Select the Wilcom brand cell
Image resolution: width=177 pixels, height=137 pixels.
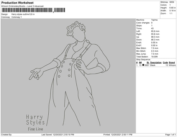(172, 65)
